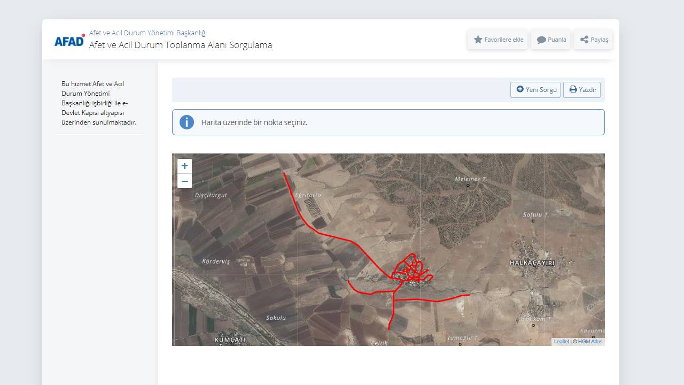Zoom in on the map with the plus button

pyautogui.click(x=184, y=166)
